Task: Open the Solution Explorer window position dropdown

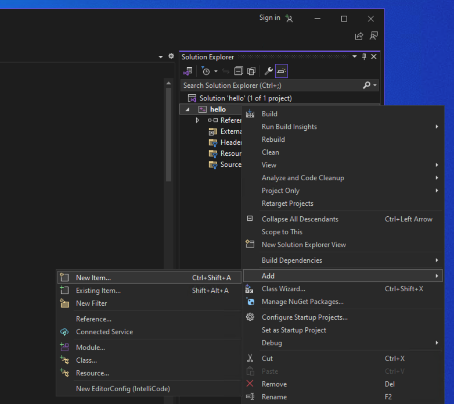Action: click(x=355, y=56)
